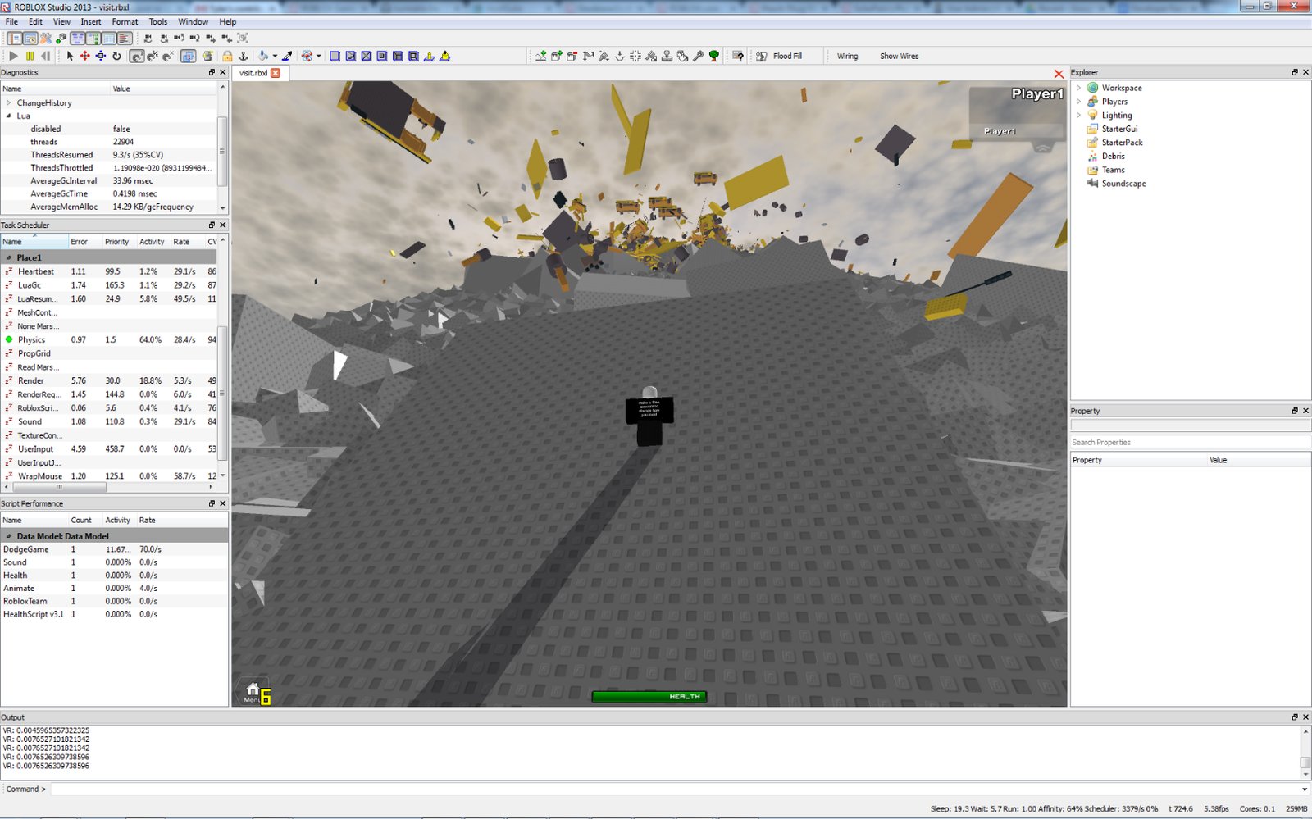
Task: Click the Show Wires button
Action: point(899,56)
